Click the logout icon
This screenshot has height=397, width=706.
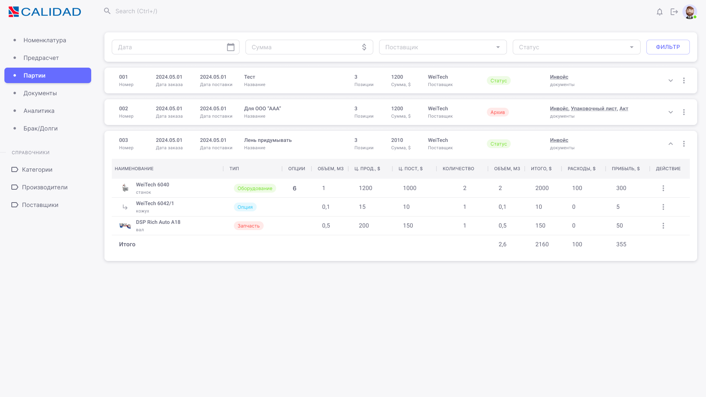click(x=674, y=12)
